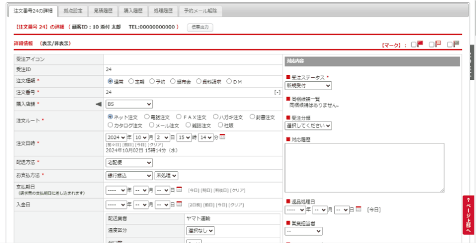
Task: Click the red flag mark icon
Action: click(x=420, y=44)
